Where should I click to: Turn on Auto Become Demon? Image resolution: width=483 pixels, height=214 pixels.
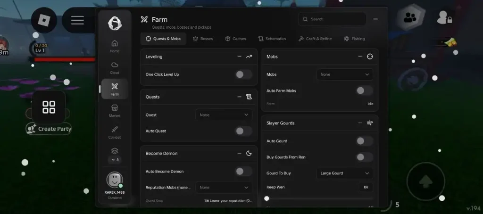coord(244,171)
